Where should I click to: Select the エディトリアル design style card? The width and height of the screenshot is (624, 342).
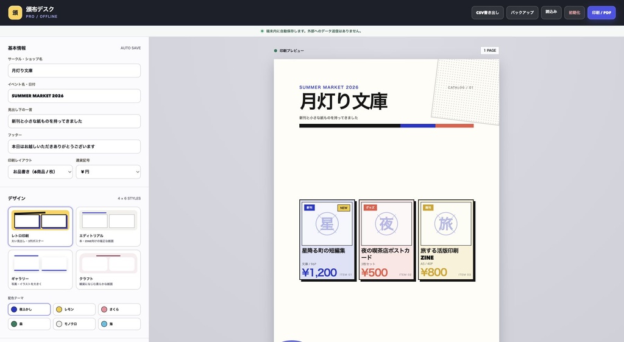coord(108,227)
